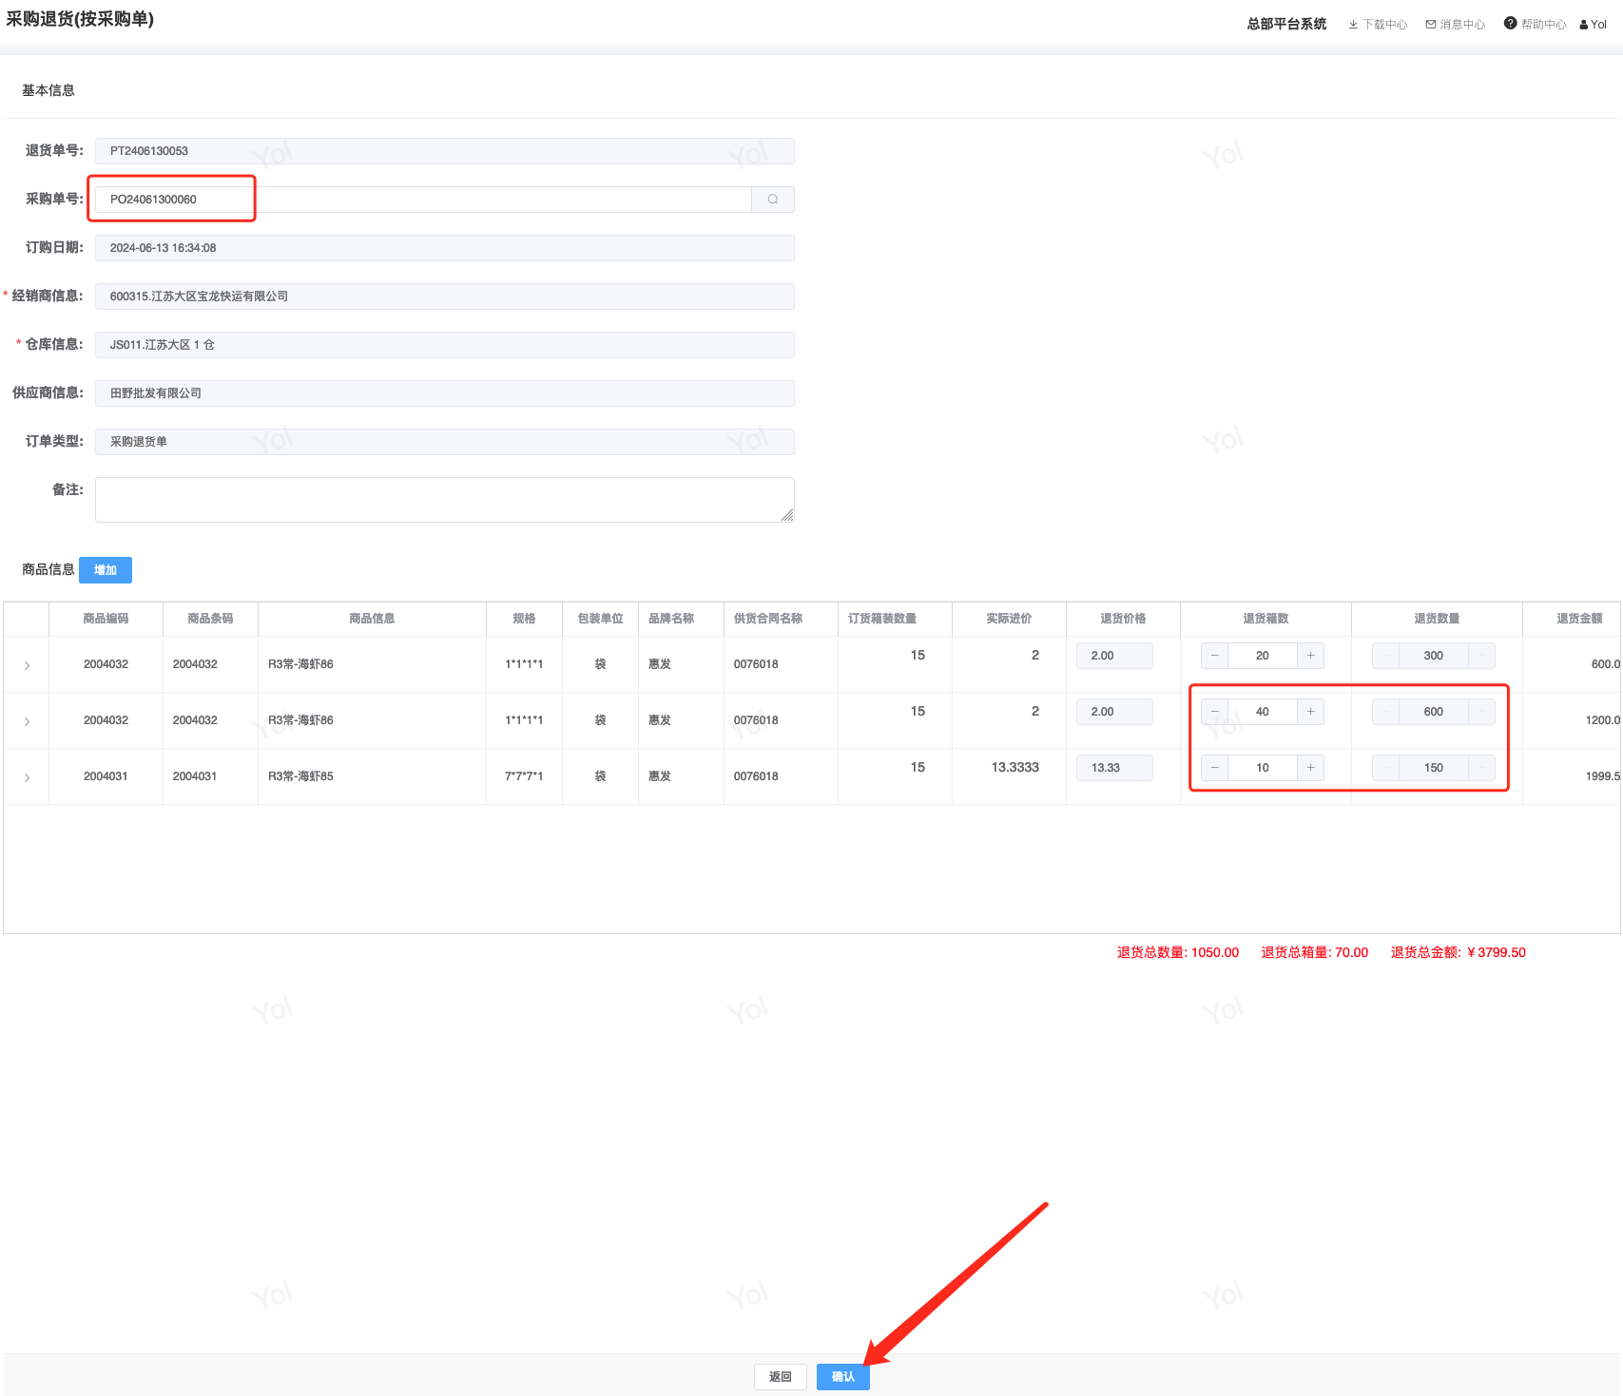Click the 实际进价 column header

coord(1009,619)
